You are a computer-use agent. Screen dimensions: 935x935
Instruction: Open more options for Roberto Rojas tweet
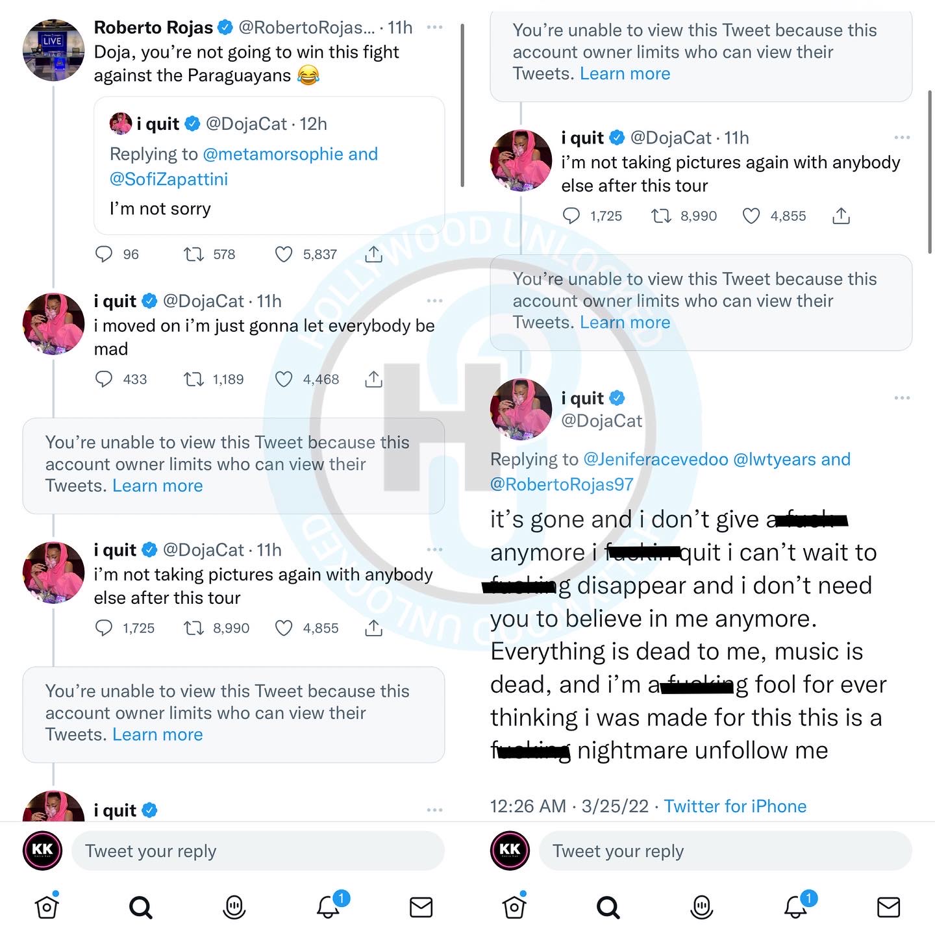click(x=434, y=27)
